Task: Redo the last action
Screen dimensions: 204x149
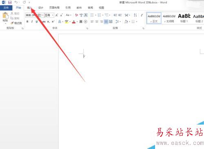Action: click(24, 2)
